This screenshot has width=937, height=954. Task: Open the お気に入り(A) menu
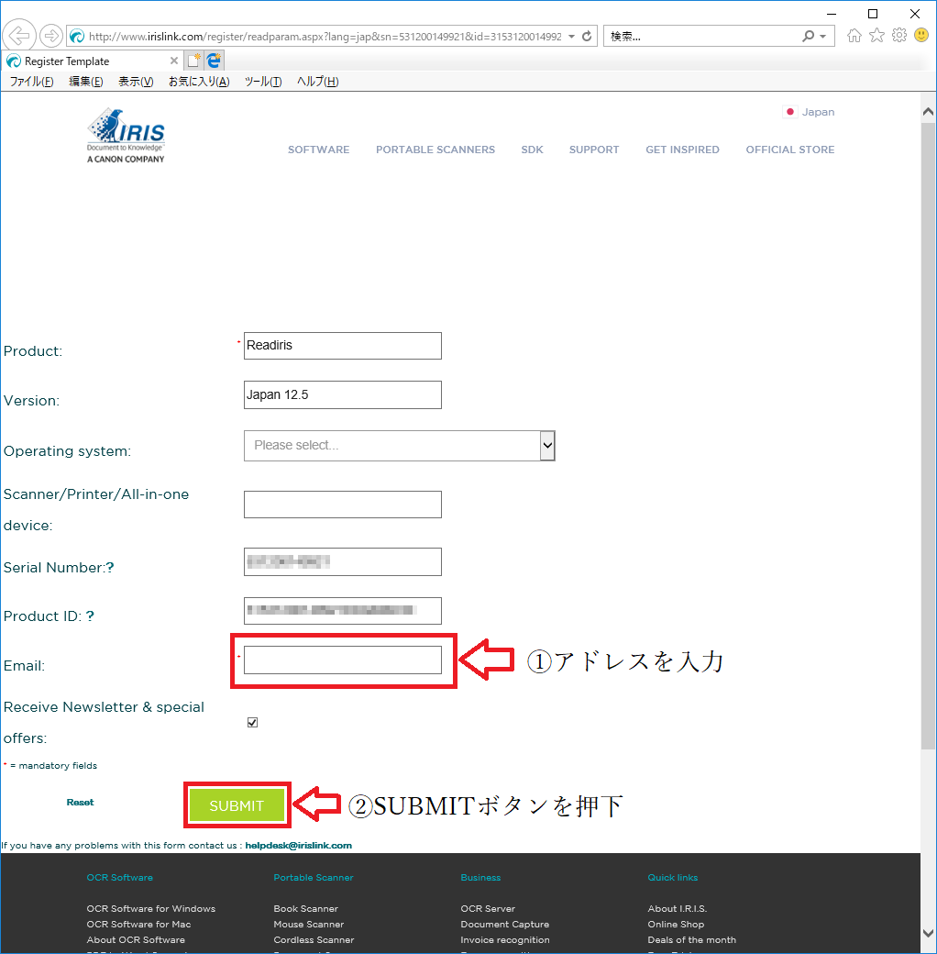coord(199,82)
